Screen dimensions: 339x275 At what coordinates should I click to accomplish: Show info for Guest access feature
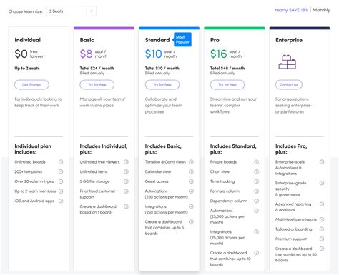click(191, 181)
